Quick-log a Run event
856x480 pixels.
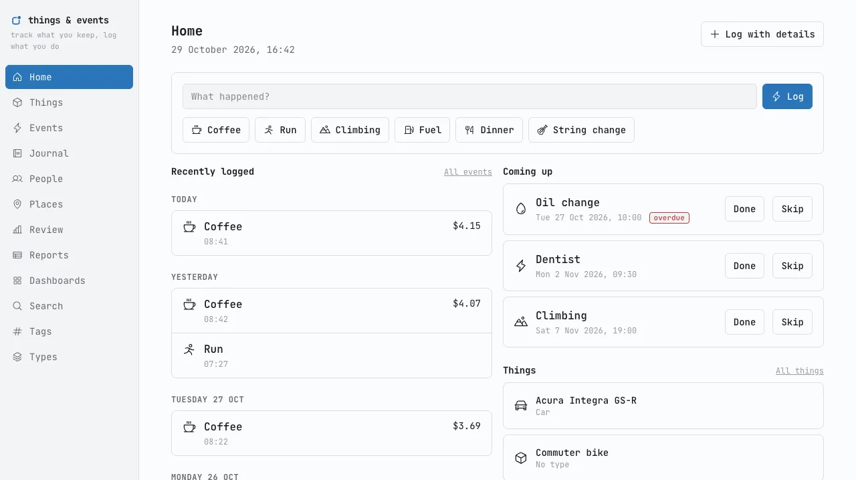coord(280,130)
